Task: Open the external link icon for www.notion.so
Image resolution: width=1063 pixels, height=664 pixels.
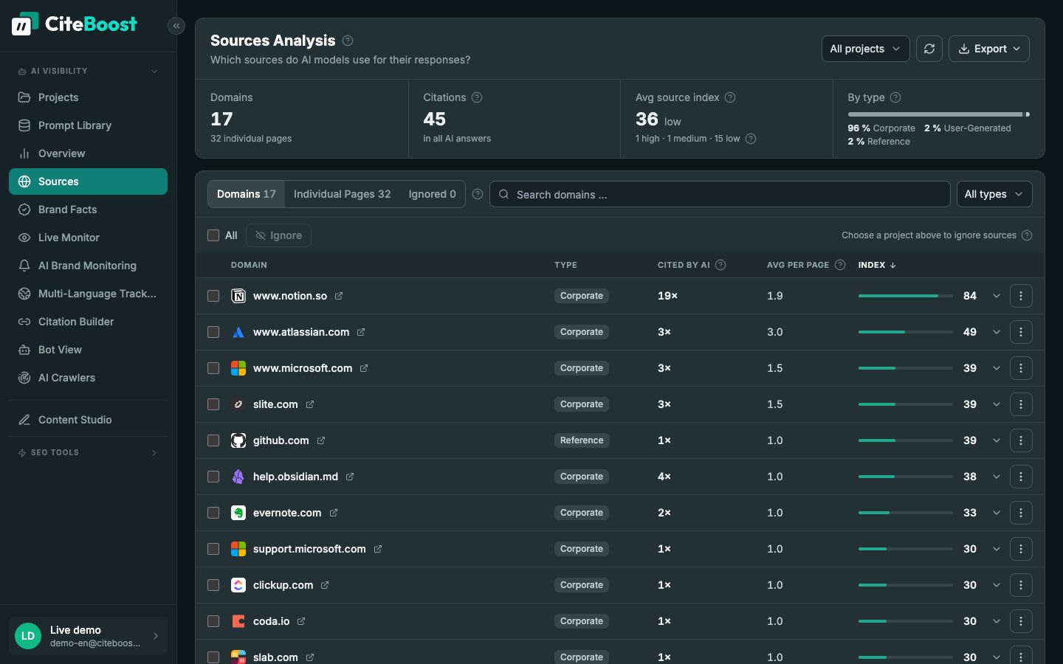Action: 339,296
